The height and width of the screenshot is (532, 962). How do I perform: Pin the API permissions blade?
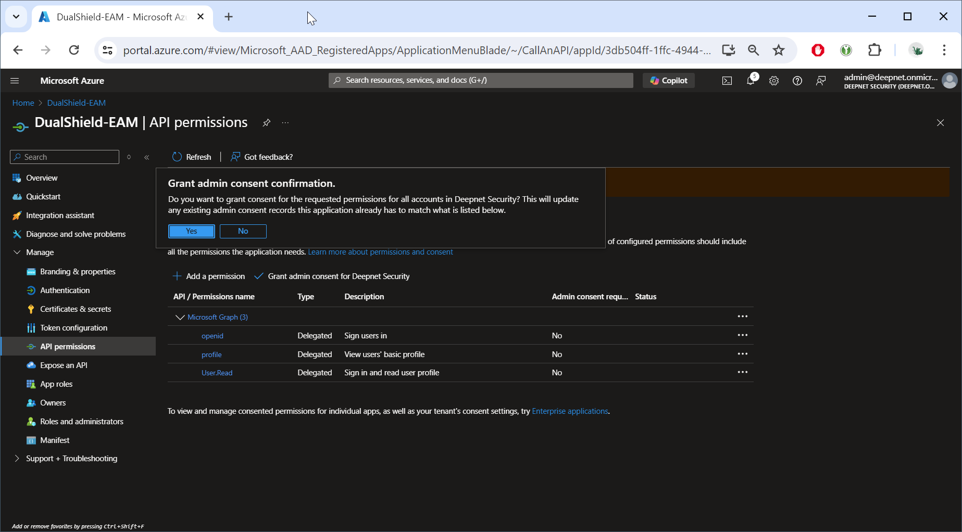pos(266,123)
